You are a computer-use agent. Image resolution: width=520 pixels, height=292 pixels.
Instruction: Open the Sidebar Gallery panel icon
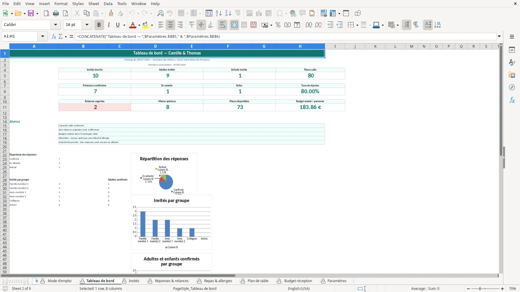(x=512, y=75)
